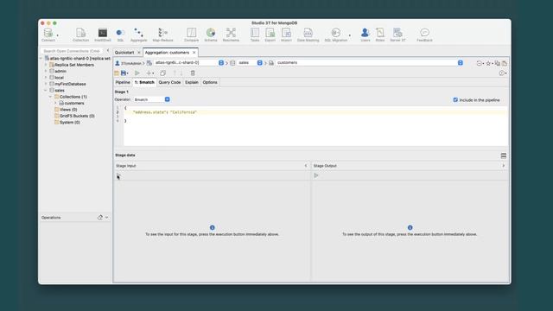Select the 1: $match stage tab
Viewport: 553px width, 311px height.
point(144,82)
